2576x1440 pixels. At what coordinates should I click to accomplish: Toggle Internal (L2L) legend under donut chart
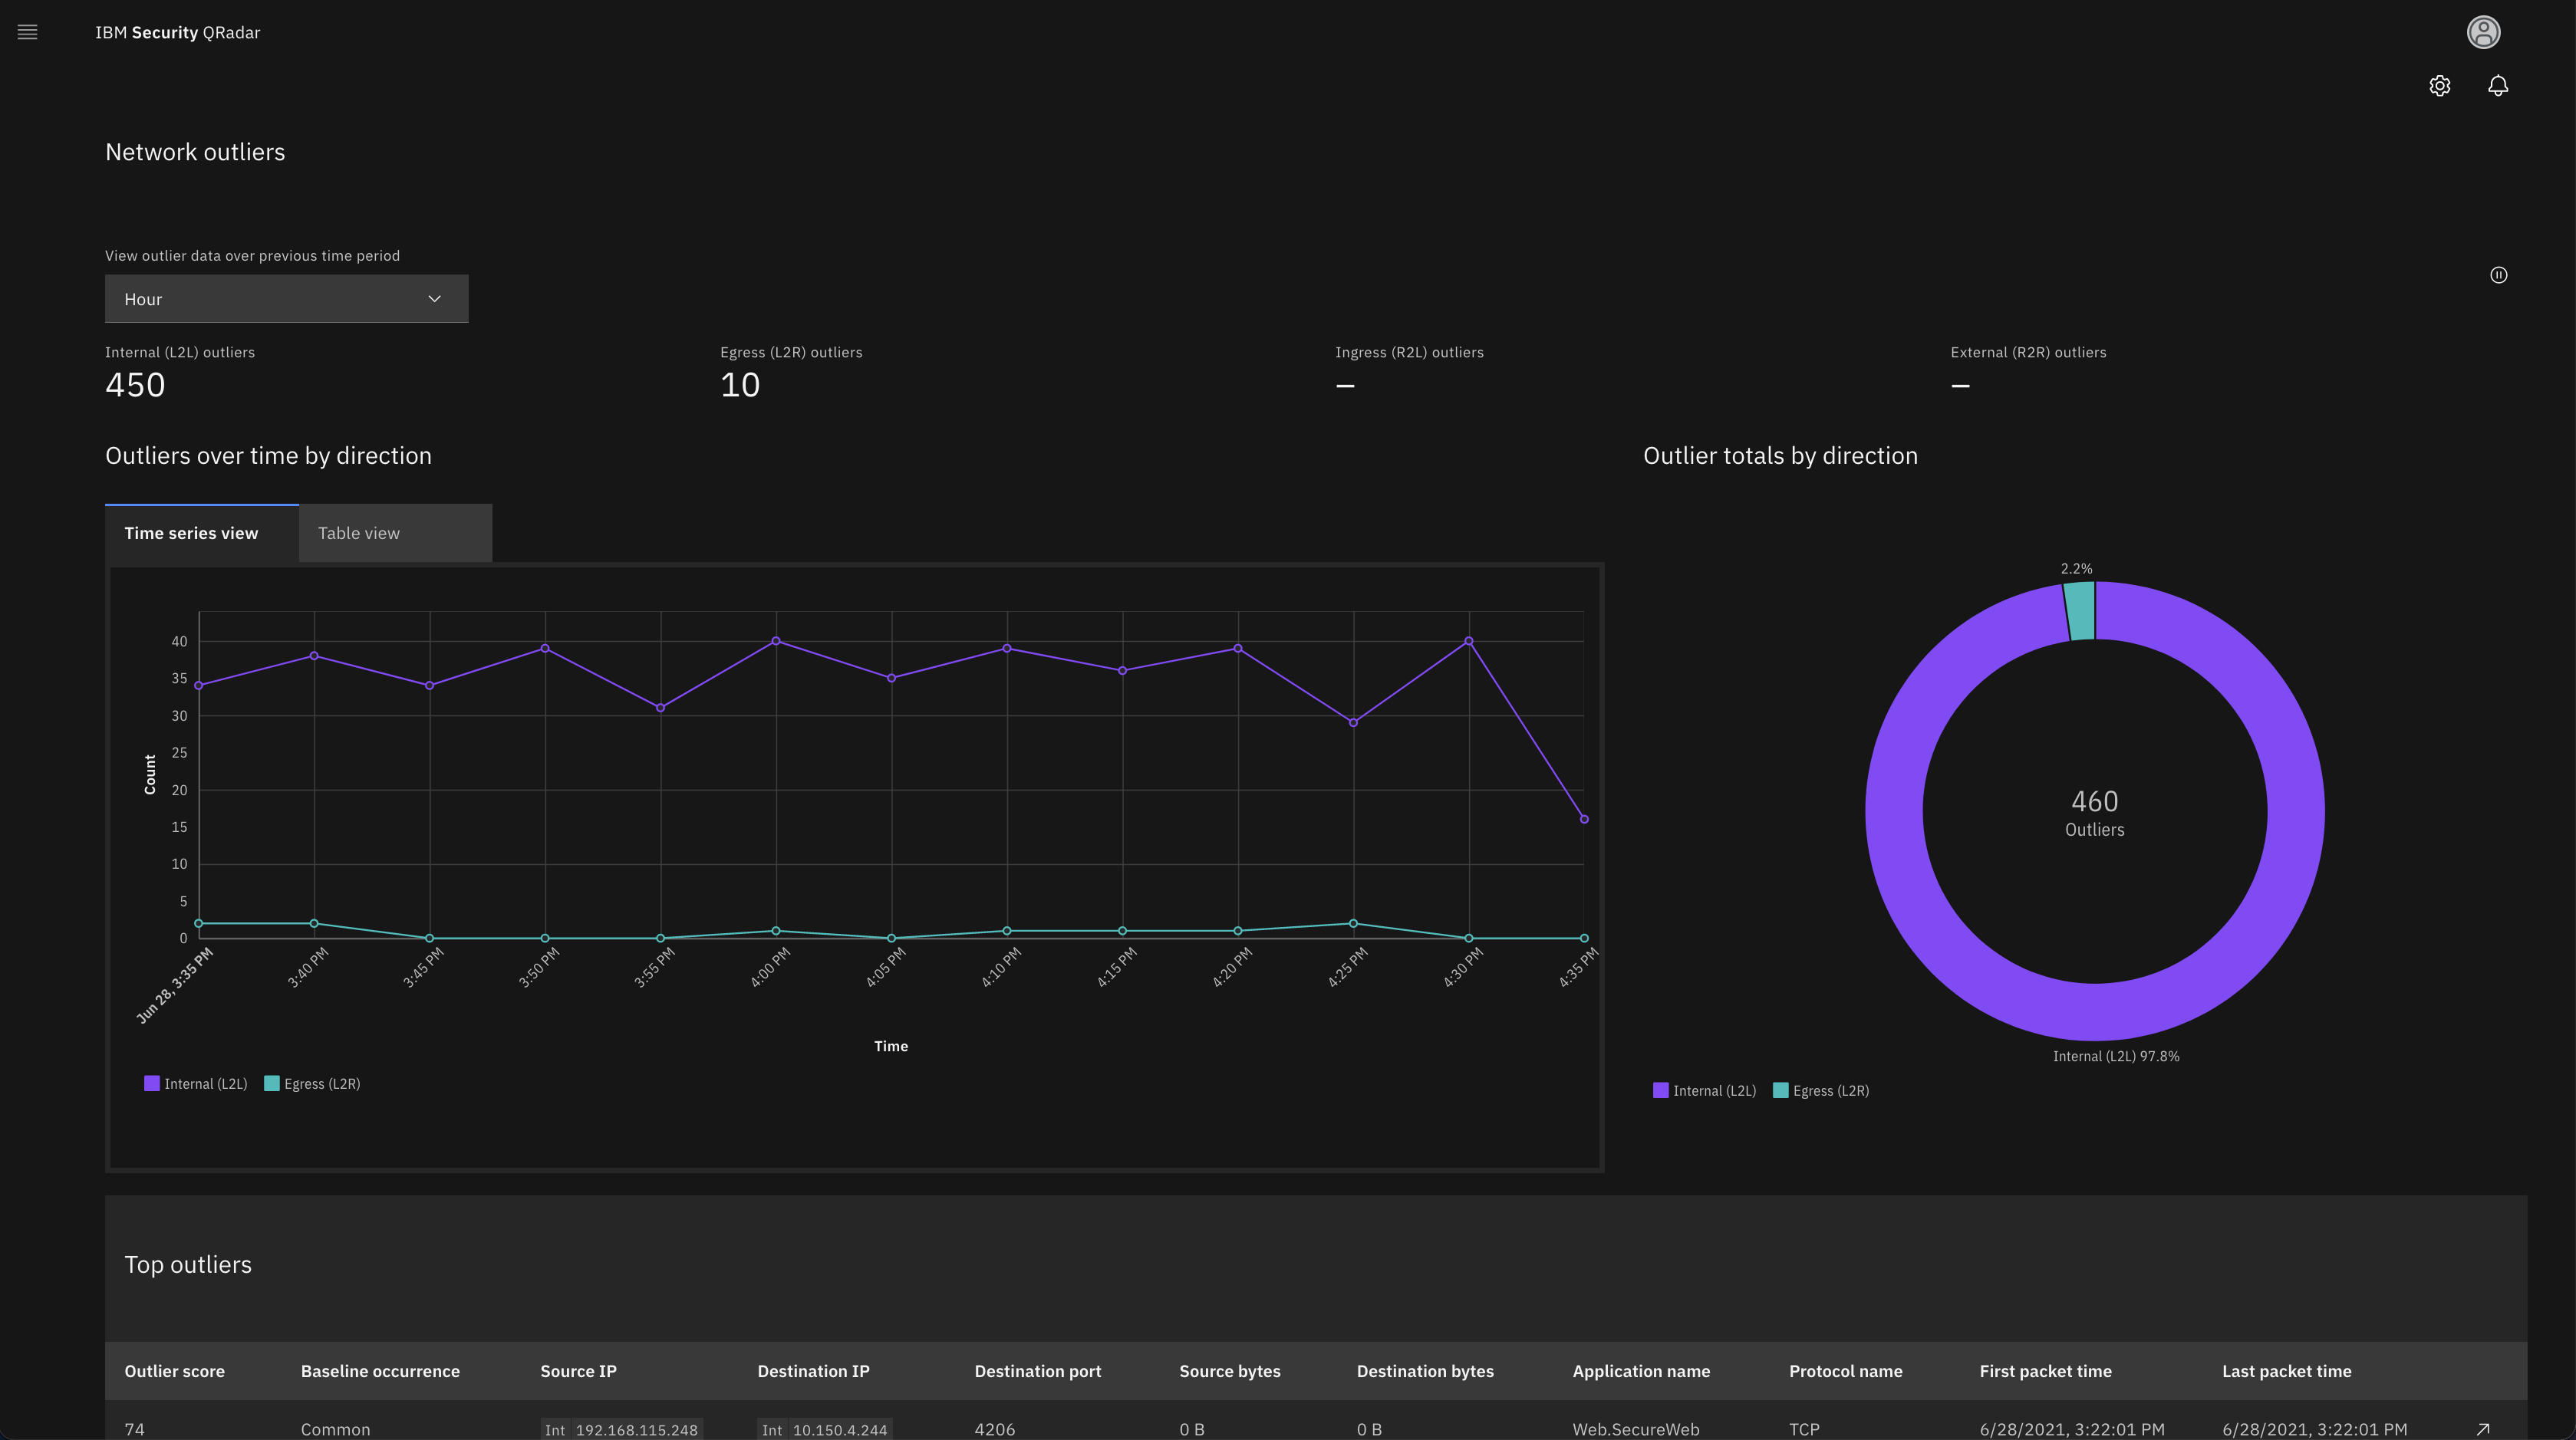click(1705, 1090)
